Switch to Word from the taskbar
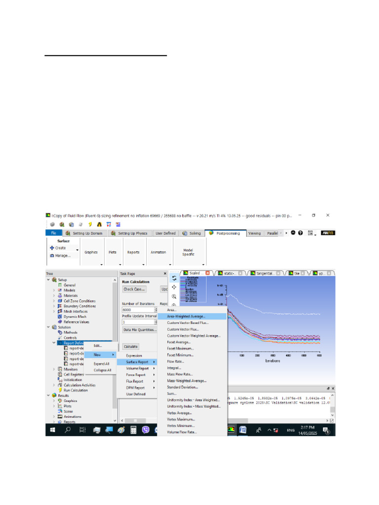Screen dimensions: 379x505 (x=243, y=430)
